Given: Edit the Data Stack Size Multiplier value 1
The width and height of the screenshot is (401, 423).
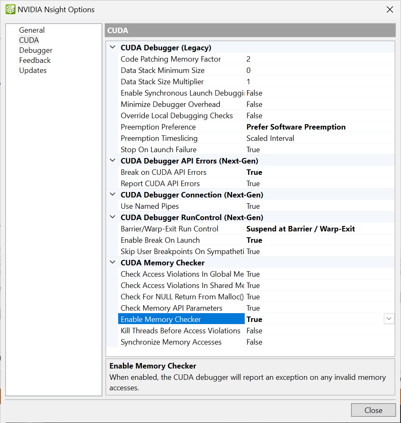Looking at the screenshot, I should click(320, 82).
